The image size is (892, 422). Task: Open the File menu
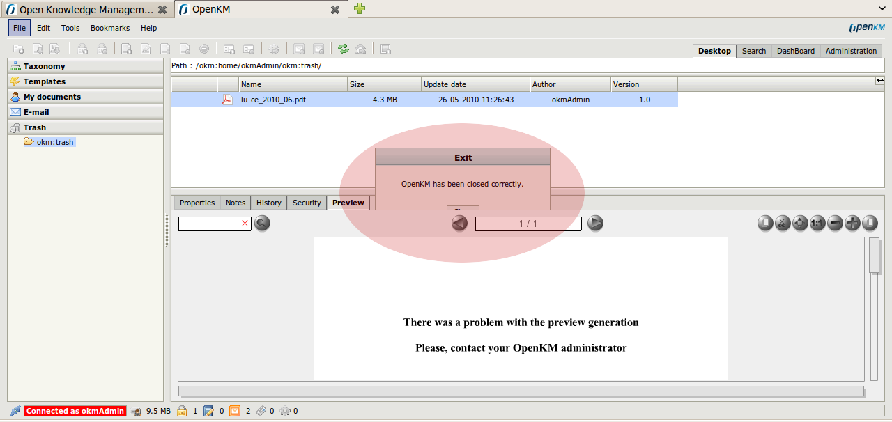click(20, 28)
